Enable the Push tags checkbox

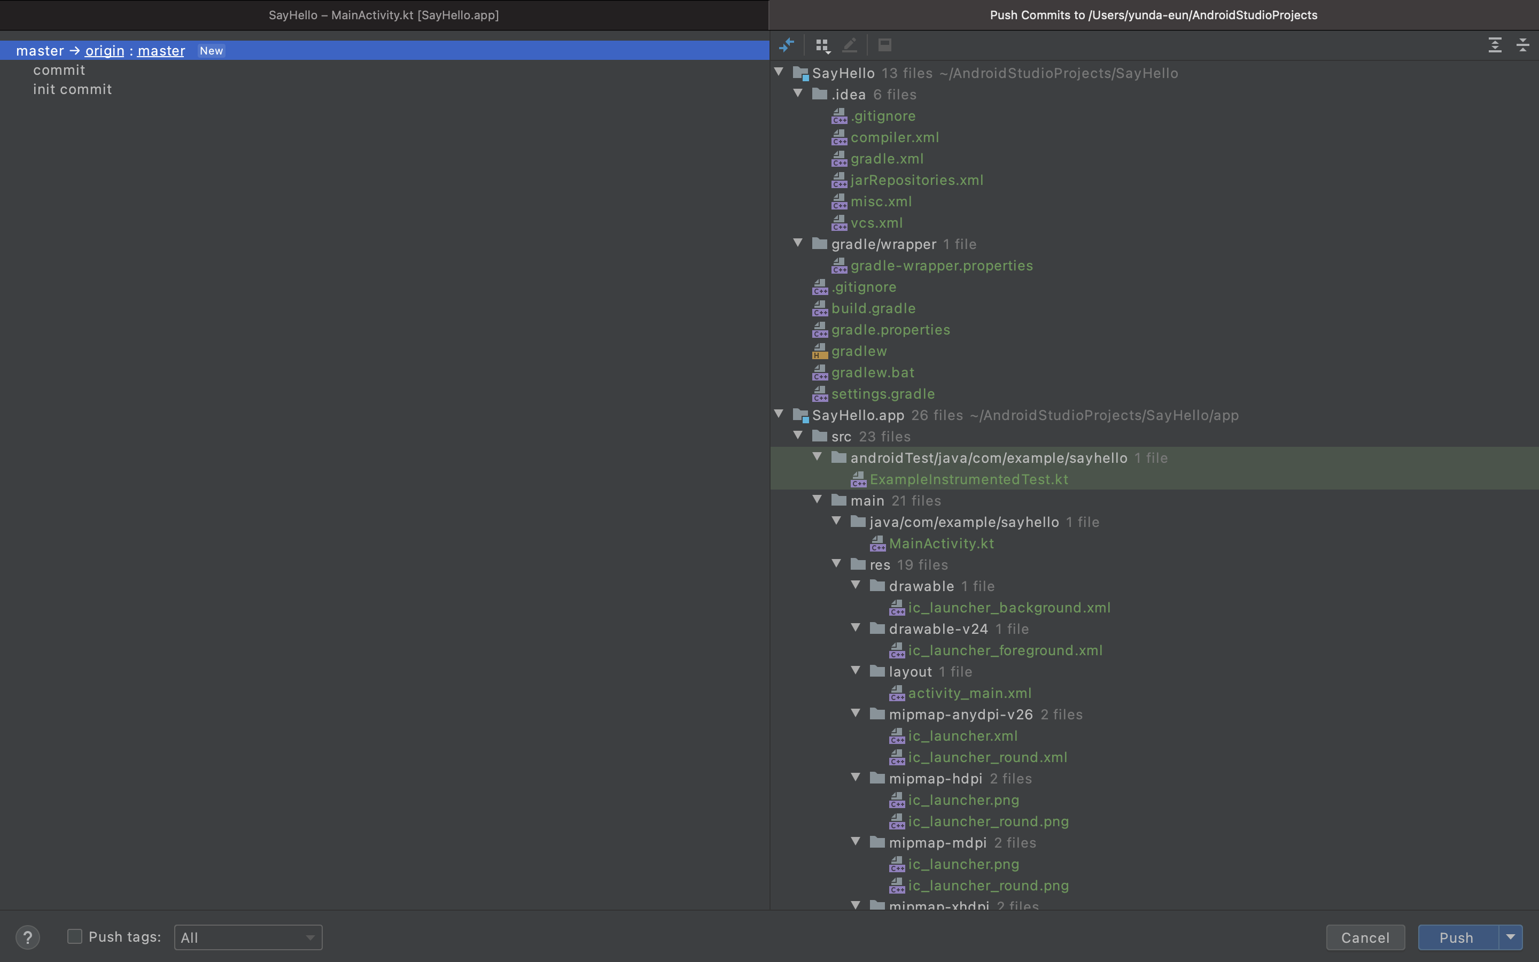75,936
